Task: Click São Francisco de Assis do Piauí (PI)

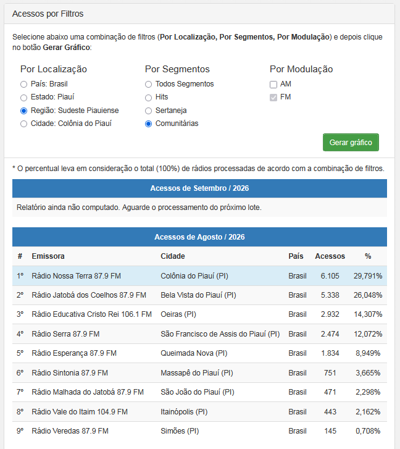Action: pos(220,334)
